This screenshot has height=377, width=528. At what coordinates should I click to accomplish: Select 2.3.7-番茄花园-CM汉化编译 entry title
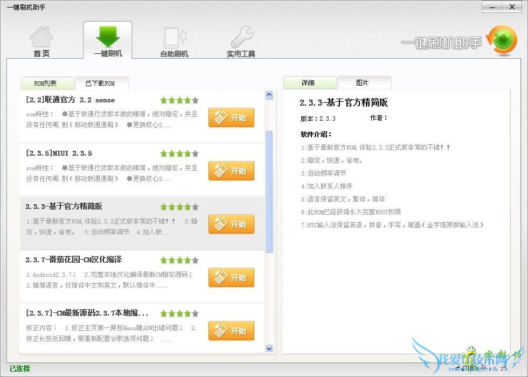click(x=74, y=260)
